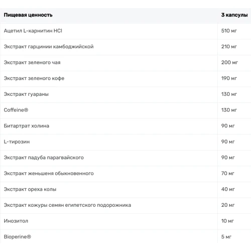
Task: Click the '190 мг' amount
Action: 229,78
